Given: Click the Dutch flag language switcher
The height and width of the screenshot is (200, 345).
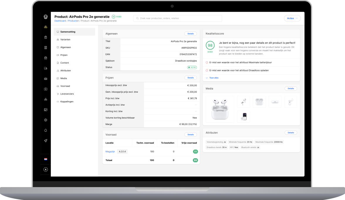Looking at the screenshot, I should click(45, 159).
